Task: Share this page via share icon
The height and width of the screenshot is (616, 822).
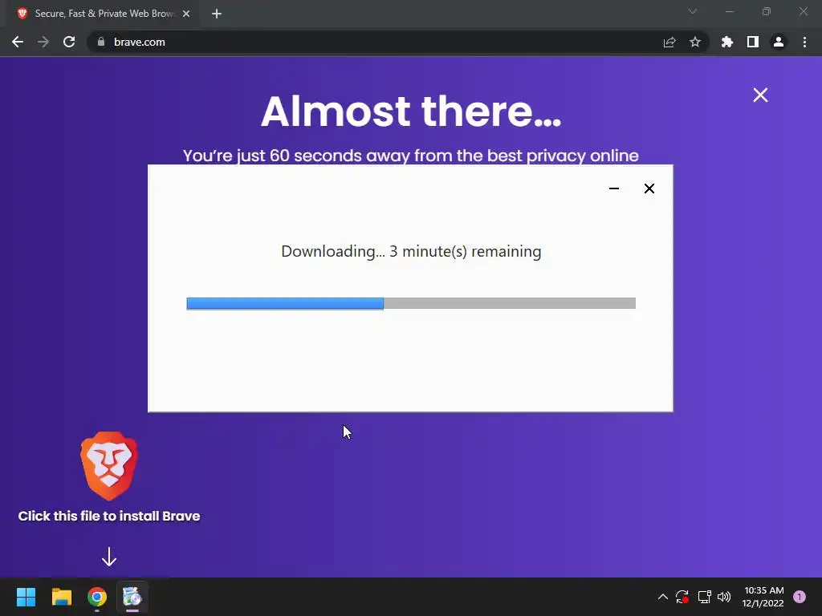Action: (669, 42)
